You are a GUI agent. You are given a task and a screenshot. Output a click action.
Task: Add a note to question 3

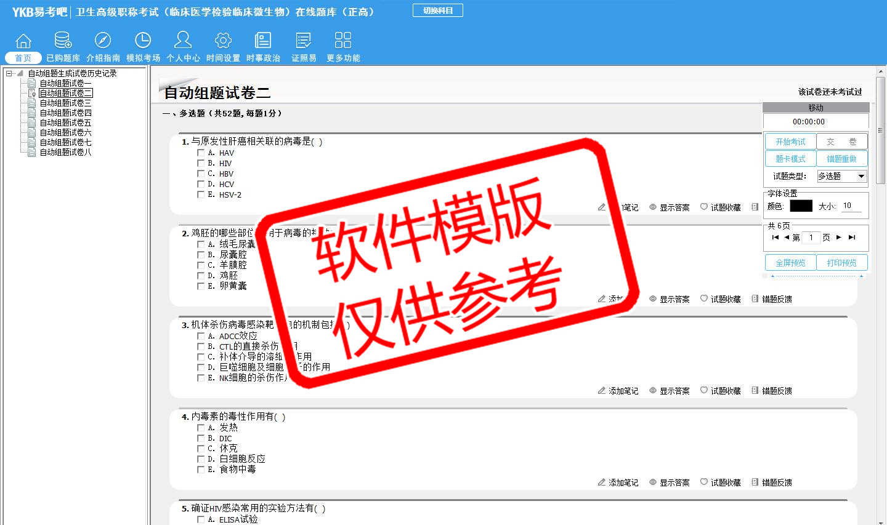click(618, 391)
